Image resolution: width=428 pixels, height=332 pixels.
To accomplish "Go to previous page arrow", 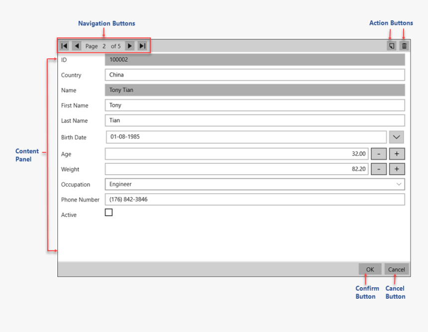I will pyautogui.click(x=77, y=46).
